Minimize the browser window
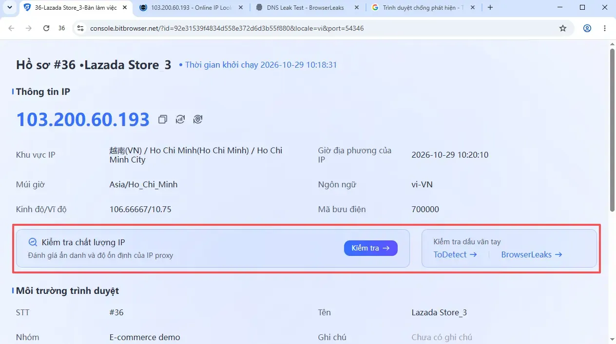Image resolution: width=616 pixels, height=344 pixels. pyautogui.click(x=560, y=7)
